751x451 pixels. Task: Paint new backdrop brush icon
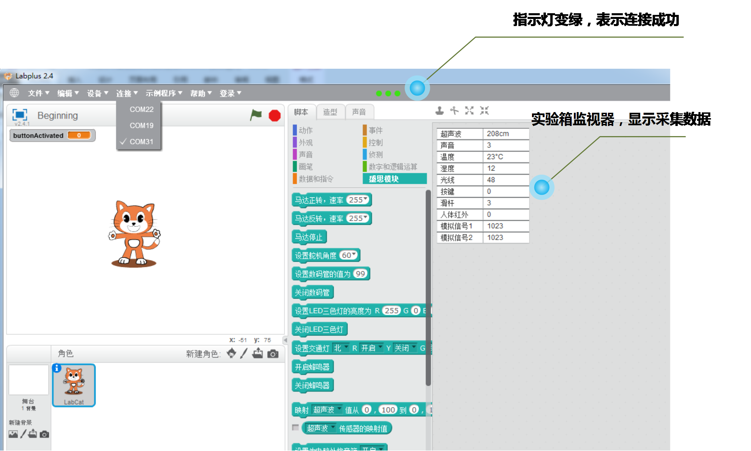coord(23,434)
